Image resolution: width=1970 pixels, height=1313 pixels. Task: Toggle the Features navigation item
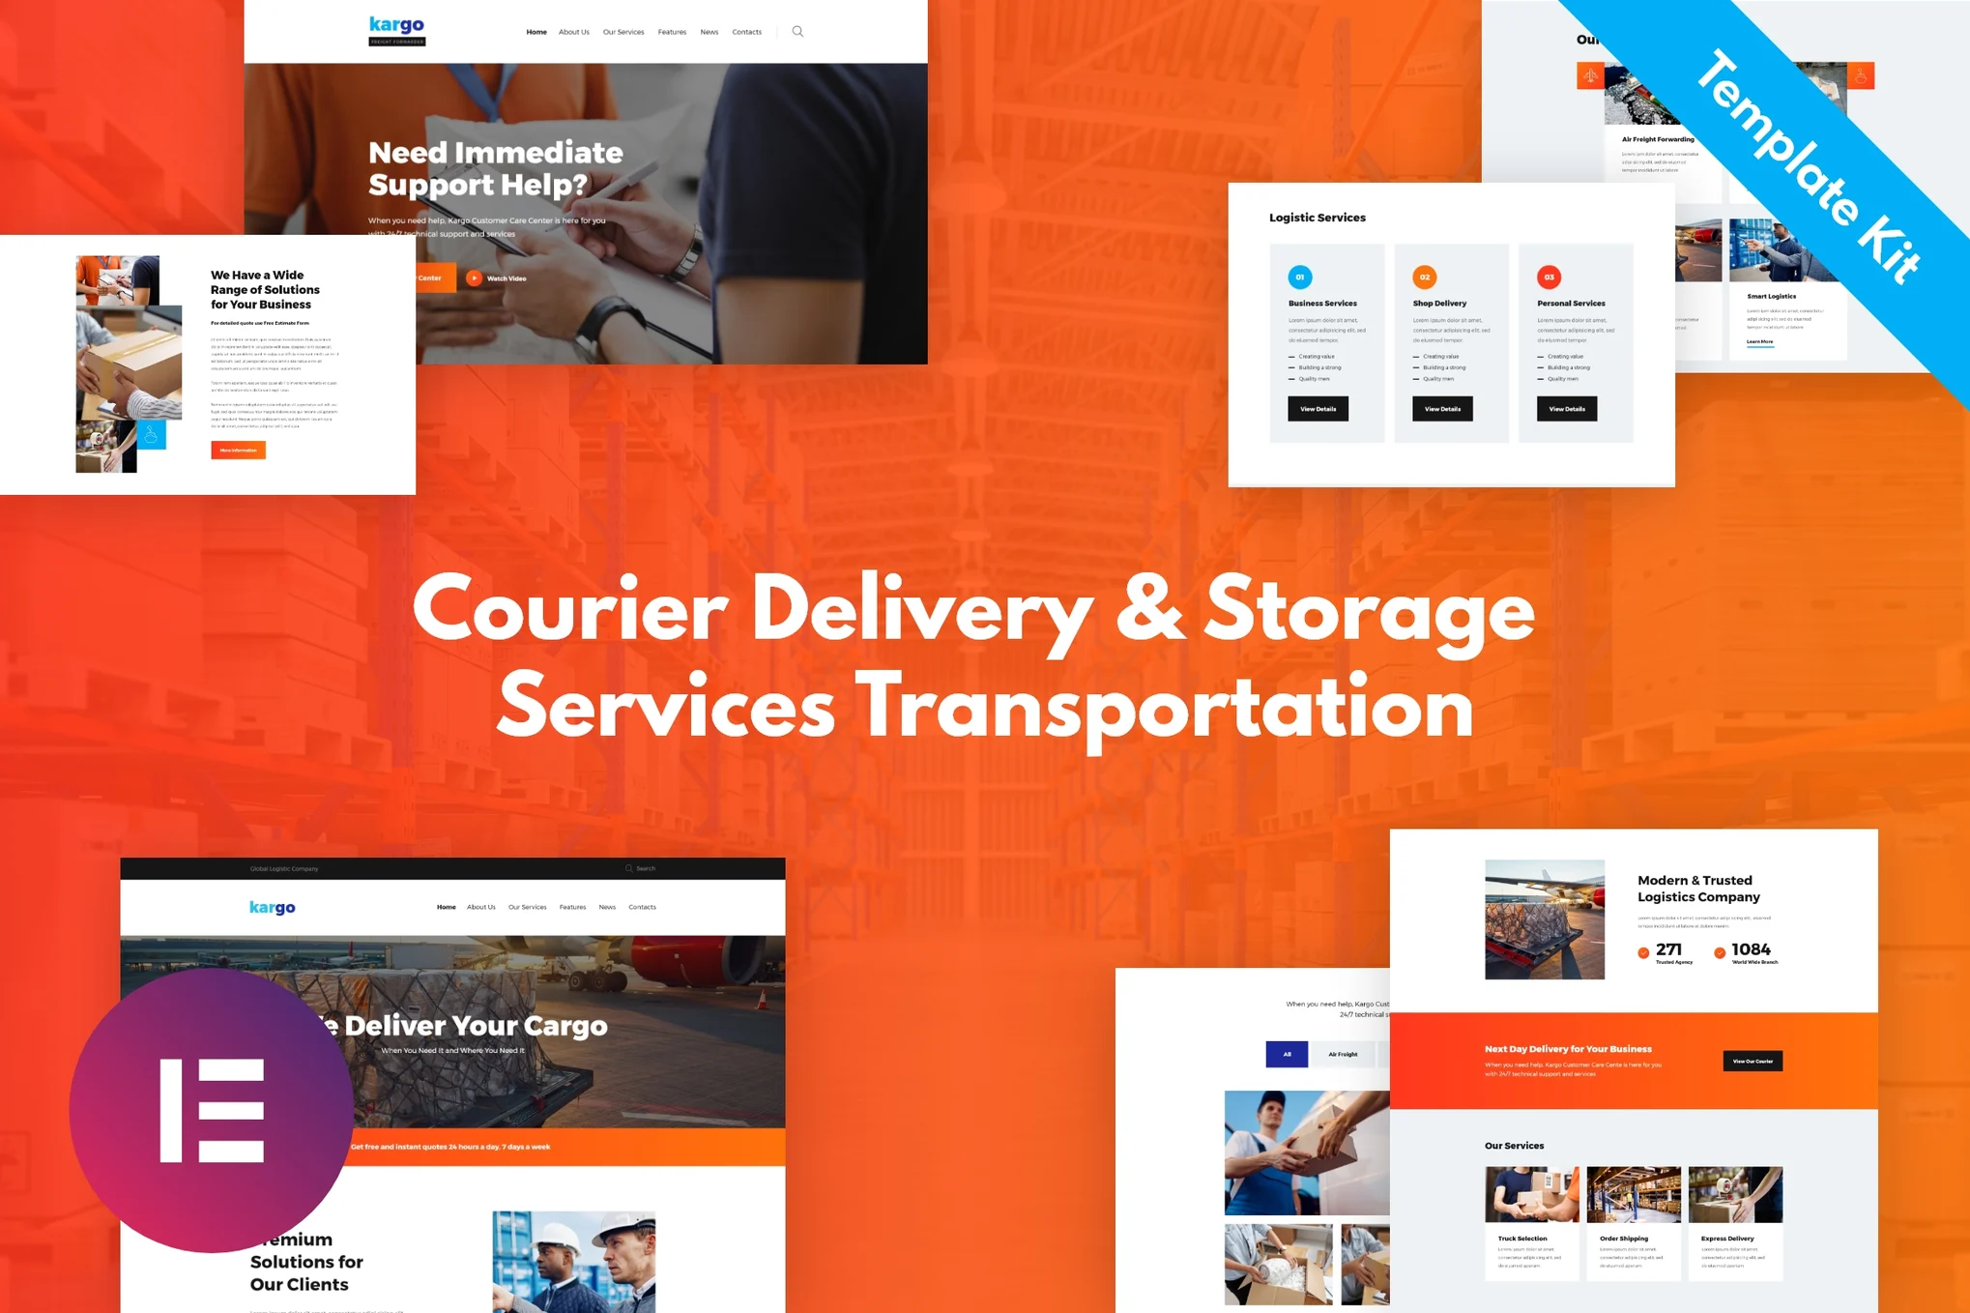click(x=672, y=29)
